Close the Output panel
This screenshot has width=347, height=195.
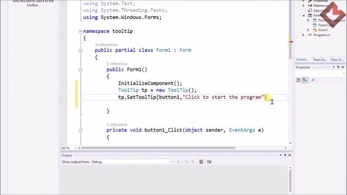coord(290,155)
